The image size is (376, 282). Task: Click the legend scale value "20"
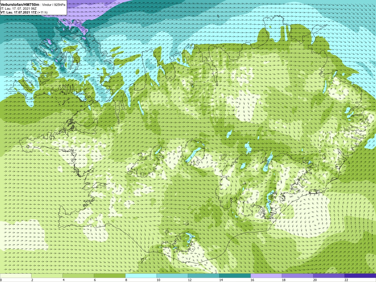[315, 280]
